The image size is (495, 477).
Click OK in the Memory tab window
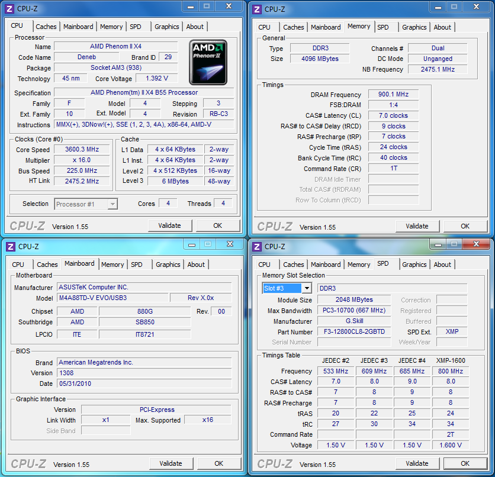[x=465, y=226]
